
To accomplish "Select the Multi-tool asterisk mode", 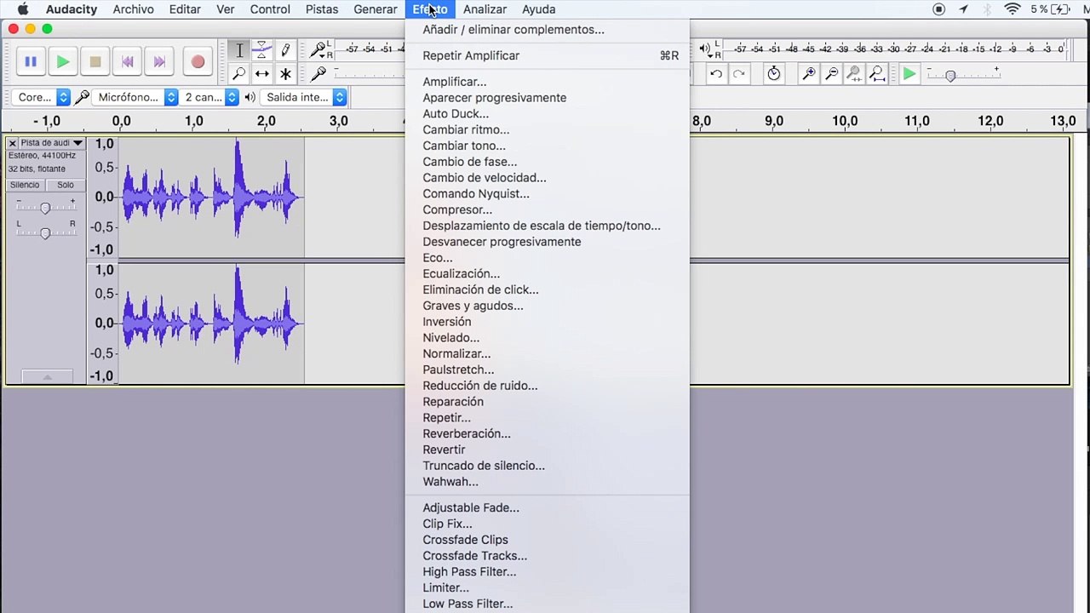I will click(285, 74).
